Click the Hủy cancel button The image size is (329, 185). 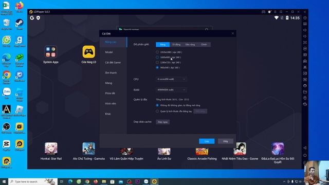pyautogui.click(x=226, y=141)
